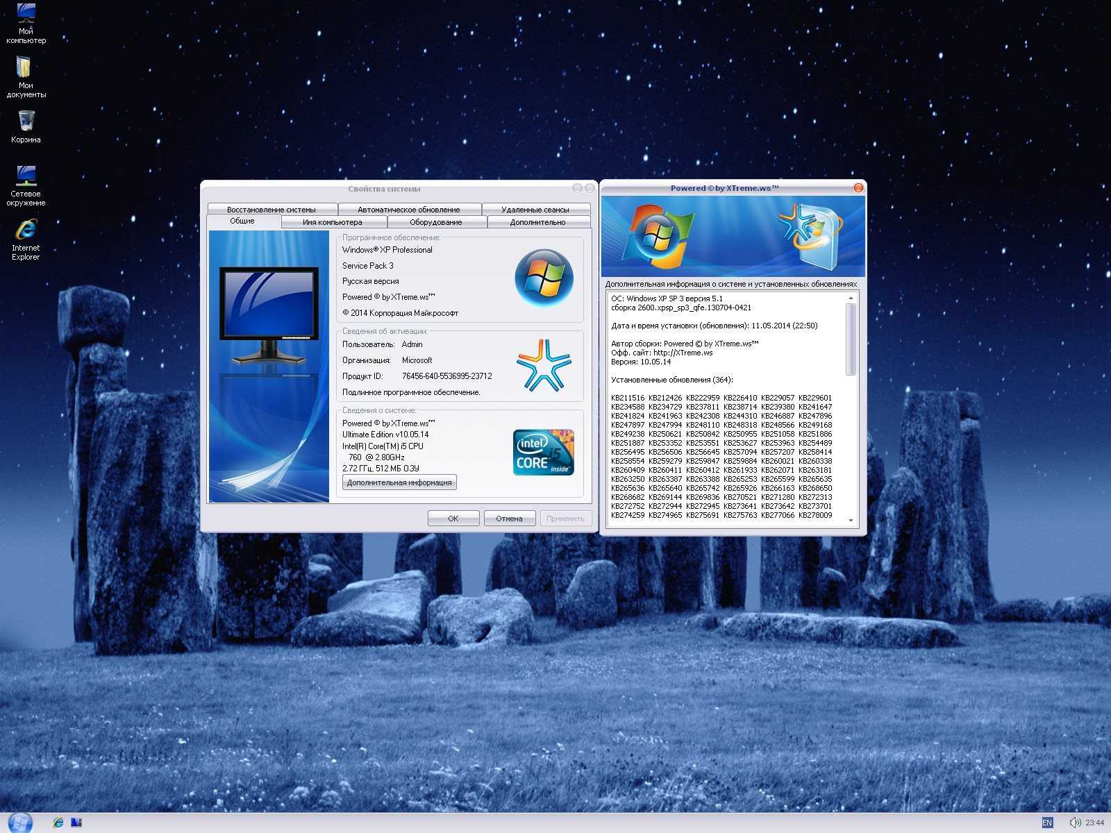This screenshot has width=1111, height=833.
Task: Click the Установленные обновления (364) line
Action: click(672, 380)
